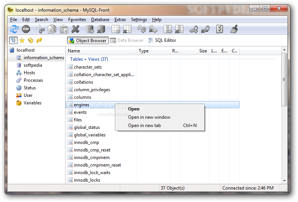Select the innodb_lock_waits table
This screenshot has height=202, width=298.
click(92, 173)
